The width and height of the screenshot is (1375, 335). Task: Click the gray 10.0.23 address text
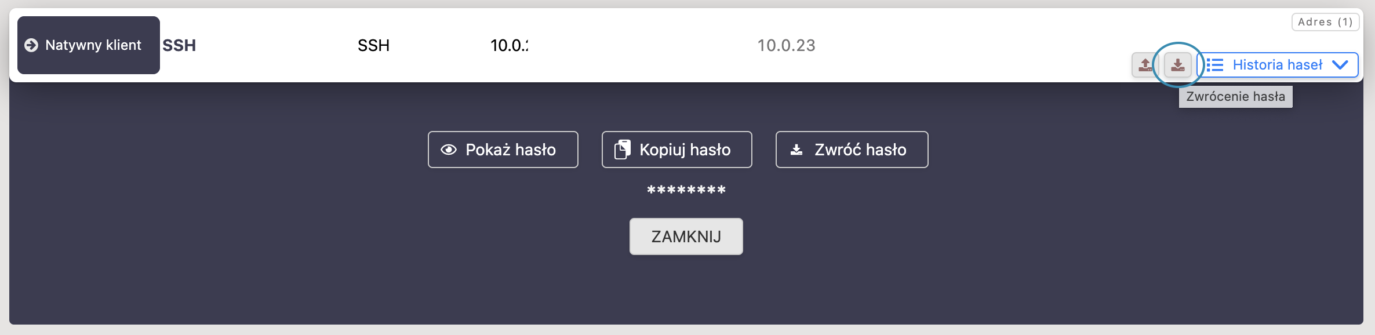786,45
